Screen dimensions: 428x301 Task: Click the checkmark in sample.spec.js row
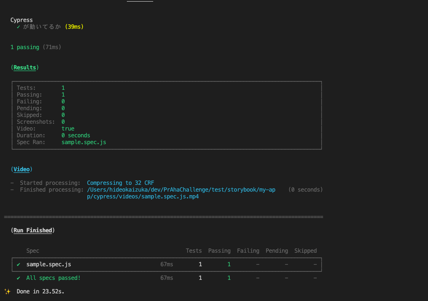18,264
